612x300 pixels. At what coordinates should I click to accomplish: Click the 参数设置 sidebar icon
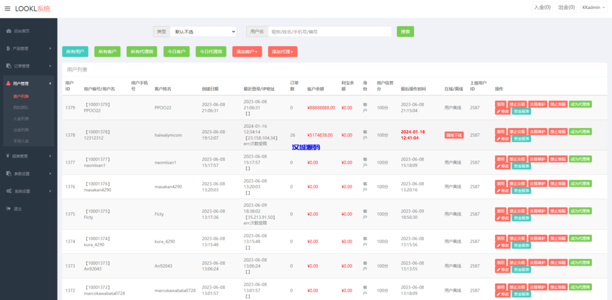[8, 173]
